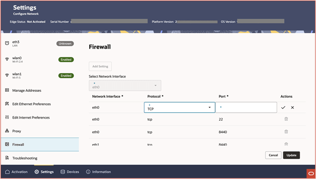Click the Settings gear icon in bottom bar
The width and height of the screenshot is (316, 179).
[x=36, y=172]
